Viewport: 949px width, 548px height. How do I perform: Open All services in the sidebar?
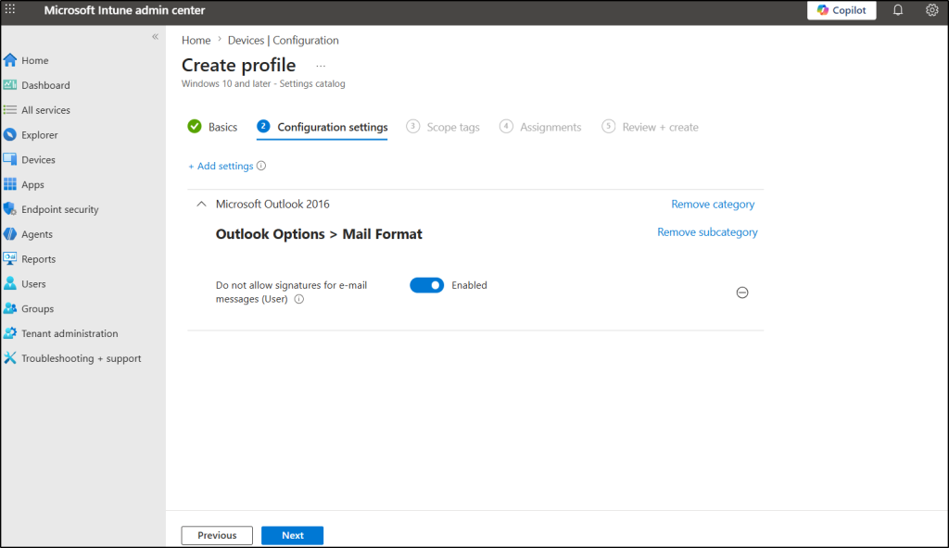tap(46, 110)
